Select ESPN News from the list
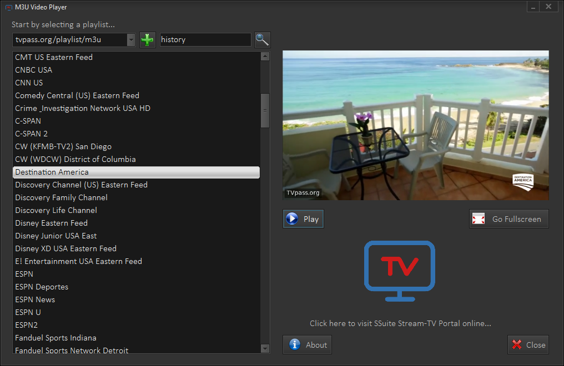 35,299
